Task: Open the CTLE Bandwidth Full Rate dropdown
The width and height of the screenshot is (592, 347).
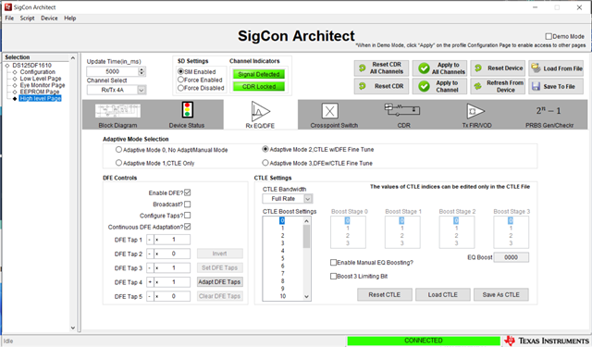Action: click(308, 199)
